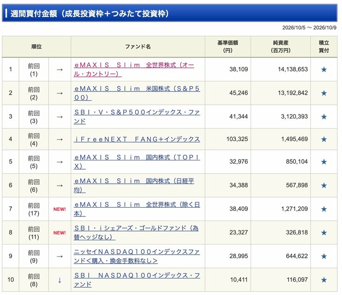342x295 pixels.
Task: Click the 週間買付金額 section title
Action: [x=90, y=13]
